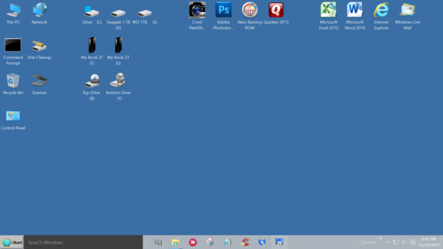Open the taskbar clock and date
This screenshot has width=443, height=249.
pos(429,242)
